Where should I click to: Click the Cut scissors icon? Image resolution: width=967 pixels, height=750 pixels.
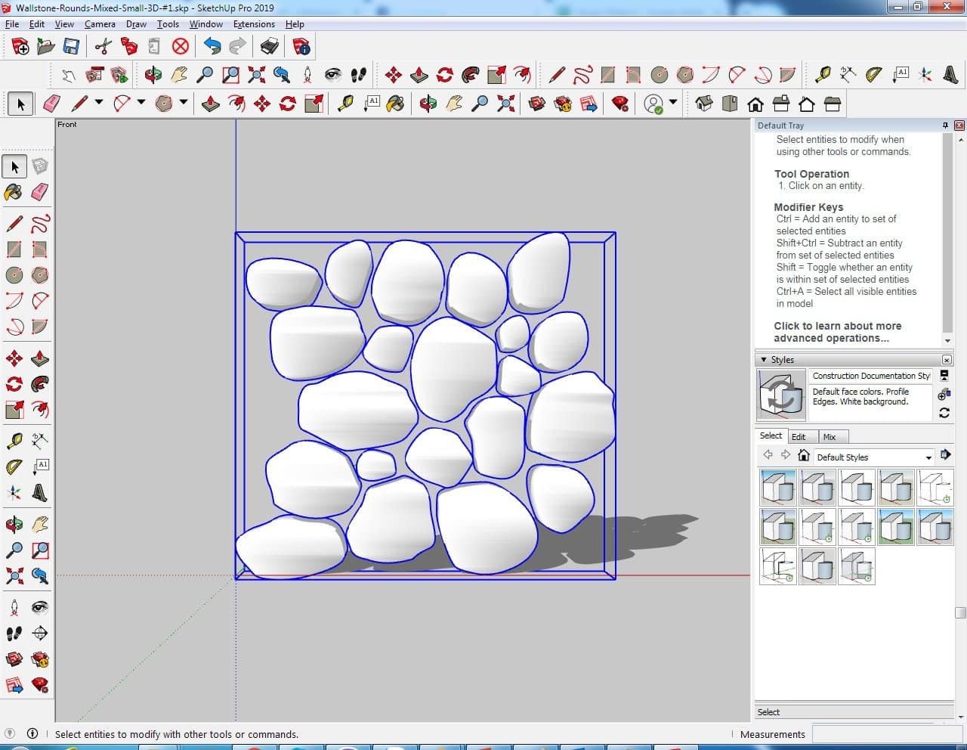[x=103, y=47]
